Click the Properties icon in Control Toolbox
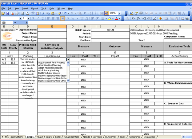The height and width of the screenshot is (139, 192). pos(136,13)
